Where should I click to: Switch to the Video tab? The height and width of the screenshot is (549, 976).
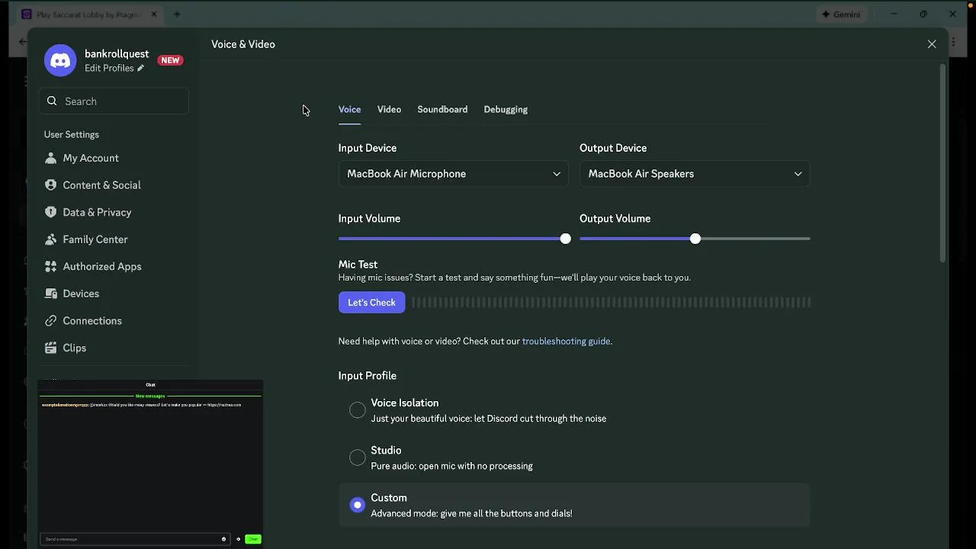(x=389, y=110)
